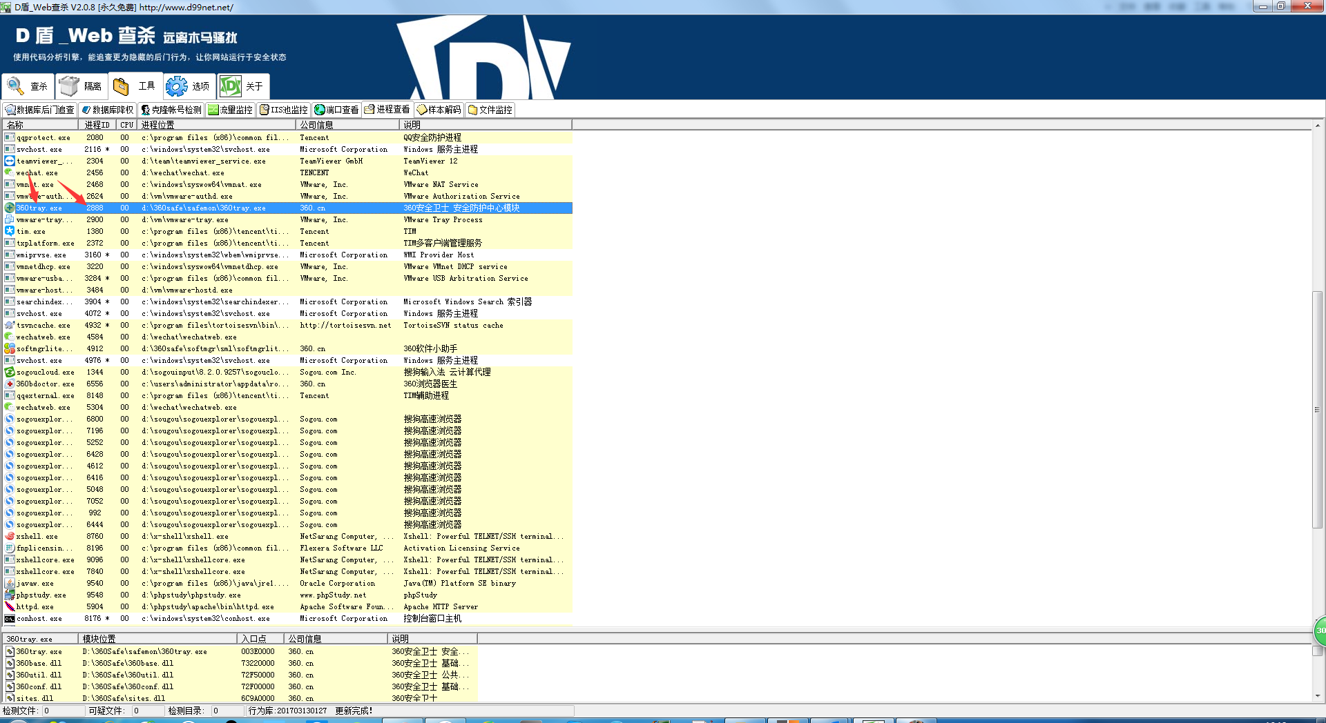Sort process list by CPU column

tap(127, 125)
